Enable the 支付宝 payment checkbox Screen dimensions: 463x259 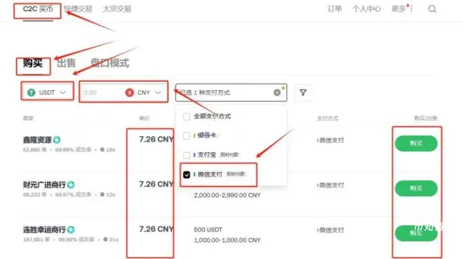(186, 155)
